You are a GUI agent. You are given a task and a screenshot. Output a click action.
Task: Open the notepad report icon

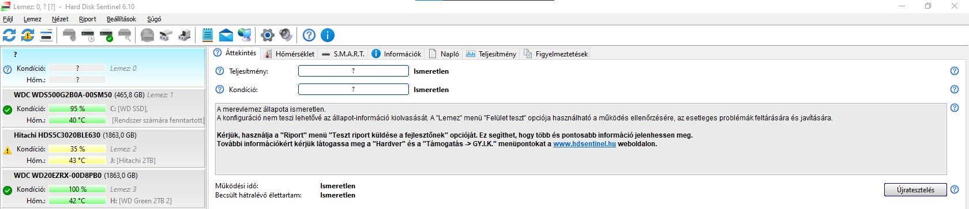[208, 35]
